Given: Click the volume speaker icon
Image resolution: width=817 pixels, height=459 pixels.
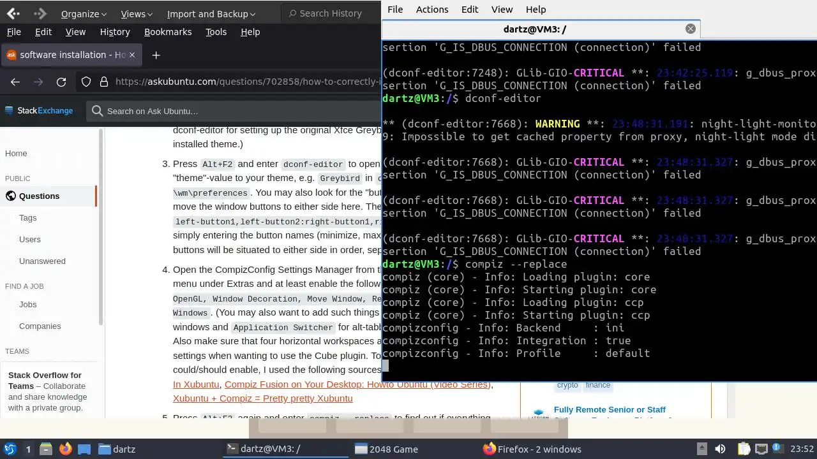Looking at the screenshot, I should click(x=720, y=449).
